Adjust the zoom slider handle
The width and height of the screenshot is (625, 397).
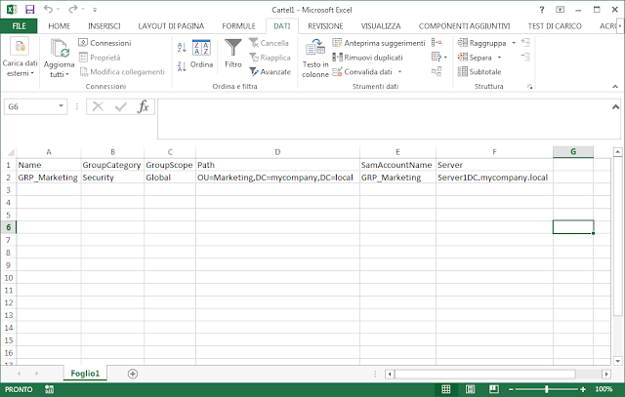547,389
